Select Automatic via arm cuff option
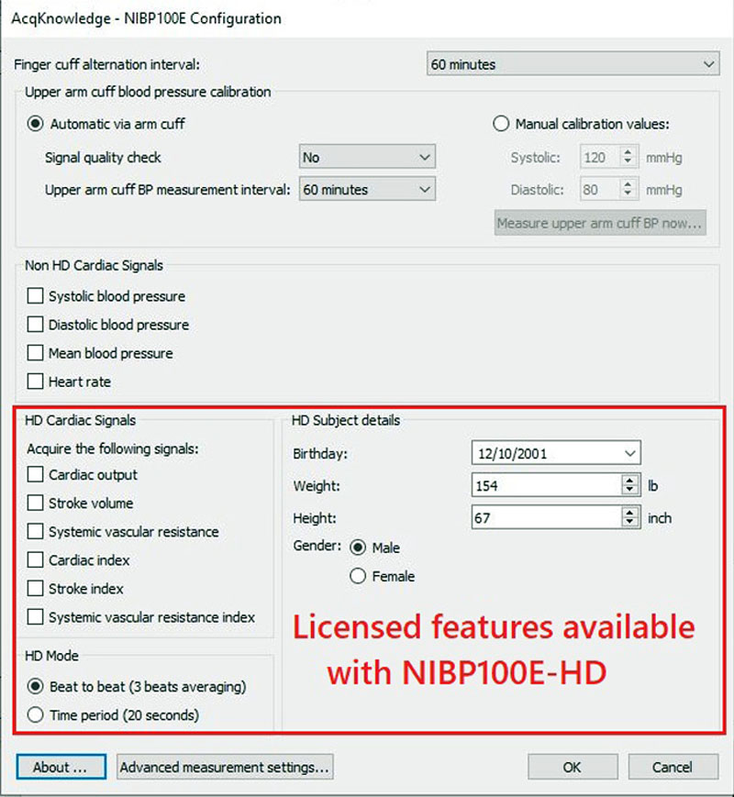 pyautogui.click(x=36, y=124)
